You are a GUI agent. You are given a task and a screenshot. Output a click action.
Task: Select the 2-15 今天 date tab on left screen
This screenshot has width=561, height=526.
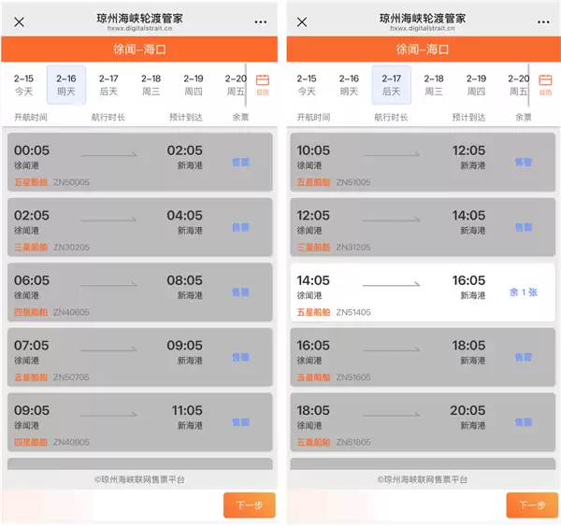(x=24, y=85)
